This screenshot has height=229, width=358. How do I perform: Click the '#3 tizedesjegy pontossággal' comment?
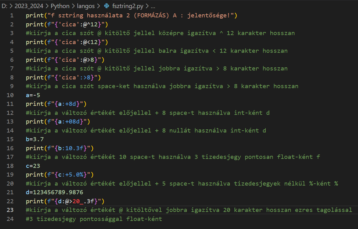coord(94,219)
